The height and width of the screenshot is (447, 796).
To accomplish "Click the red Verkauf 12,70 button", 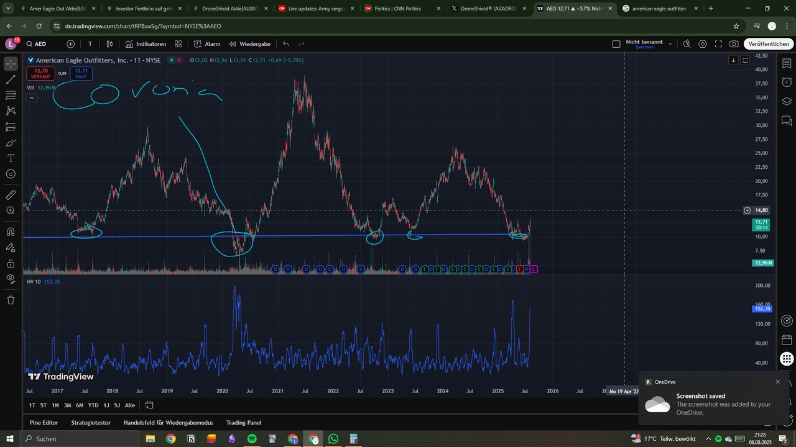I will (x=41, y=73).
